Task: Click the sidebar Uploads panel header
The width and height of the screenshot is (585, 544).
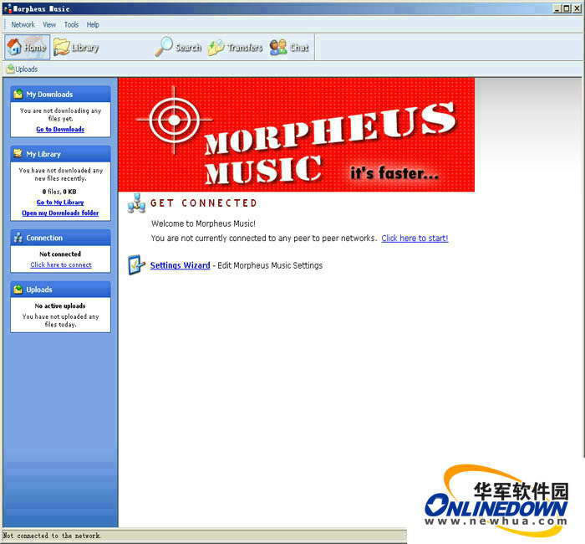Action: (60, 290)
